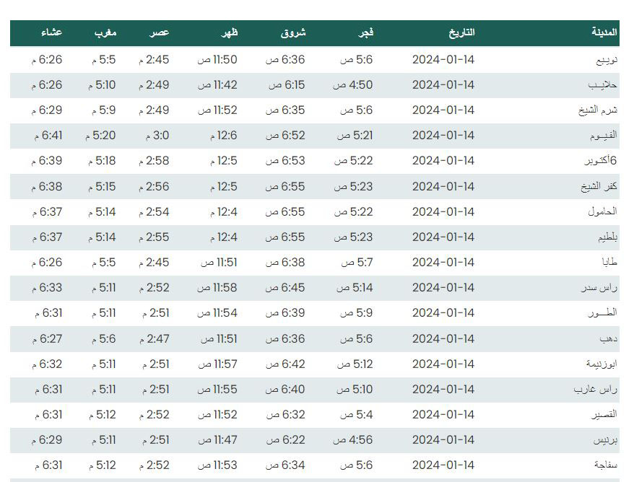Click the التاريخ column header
The height and width of the screenshot is (482, 634).
pyautogui.click(x=461, y=32)
